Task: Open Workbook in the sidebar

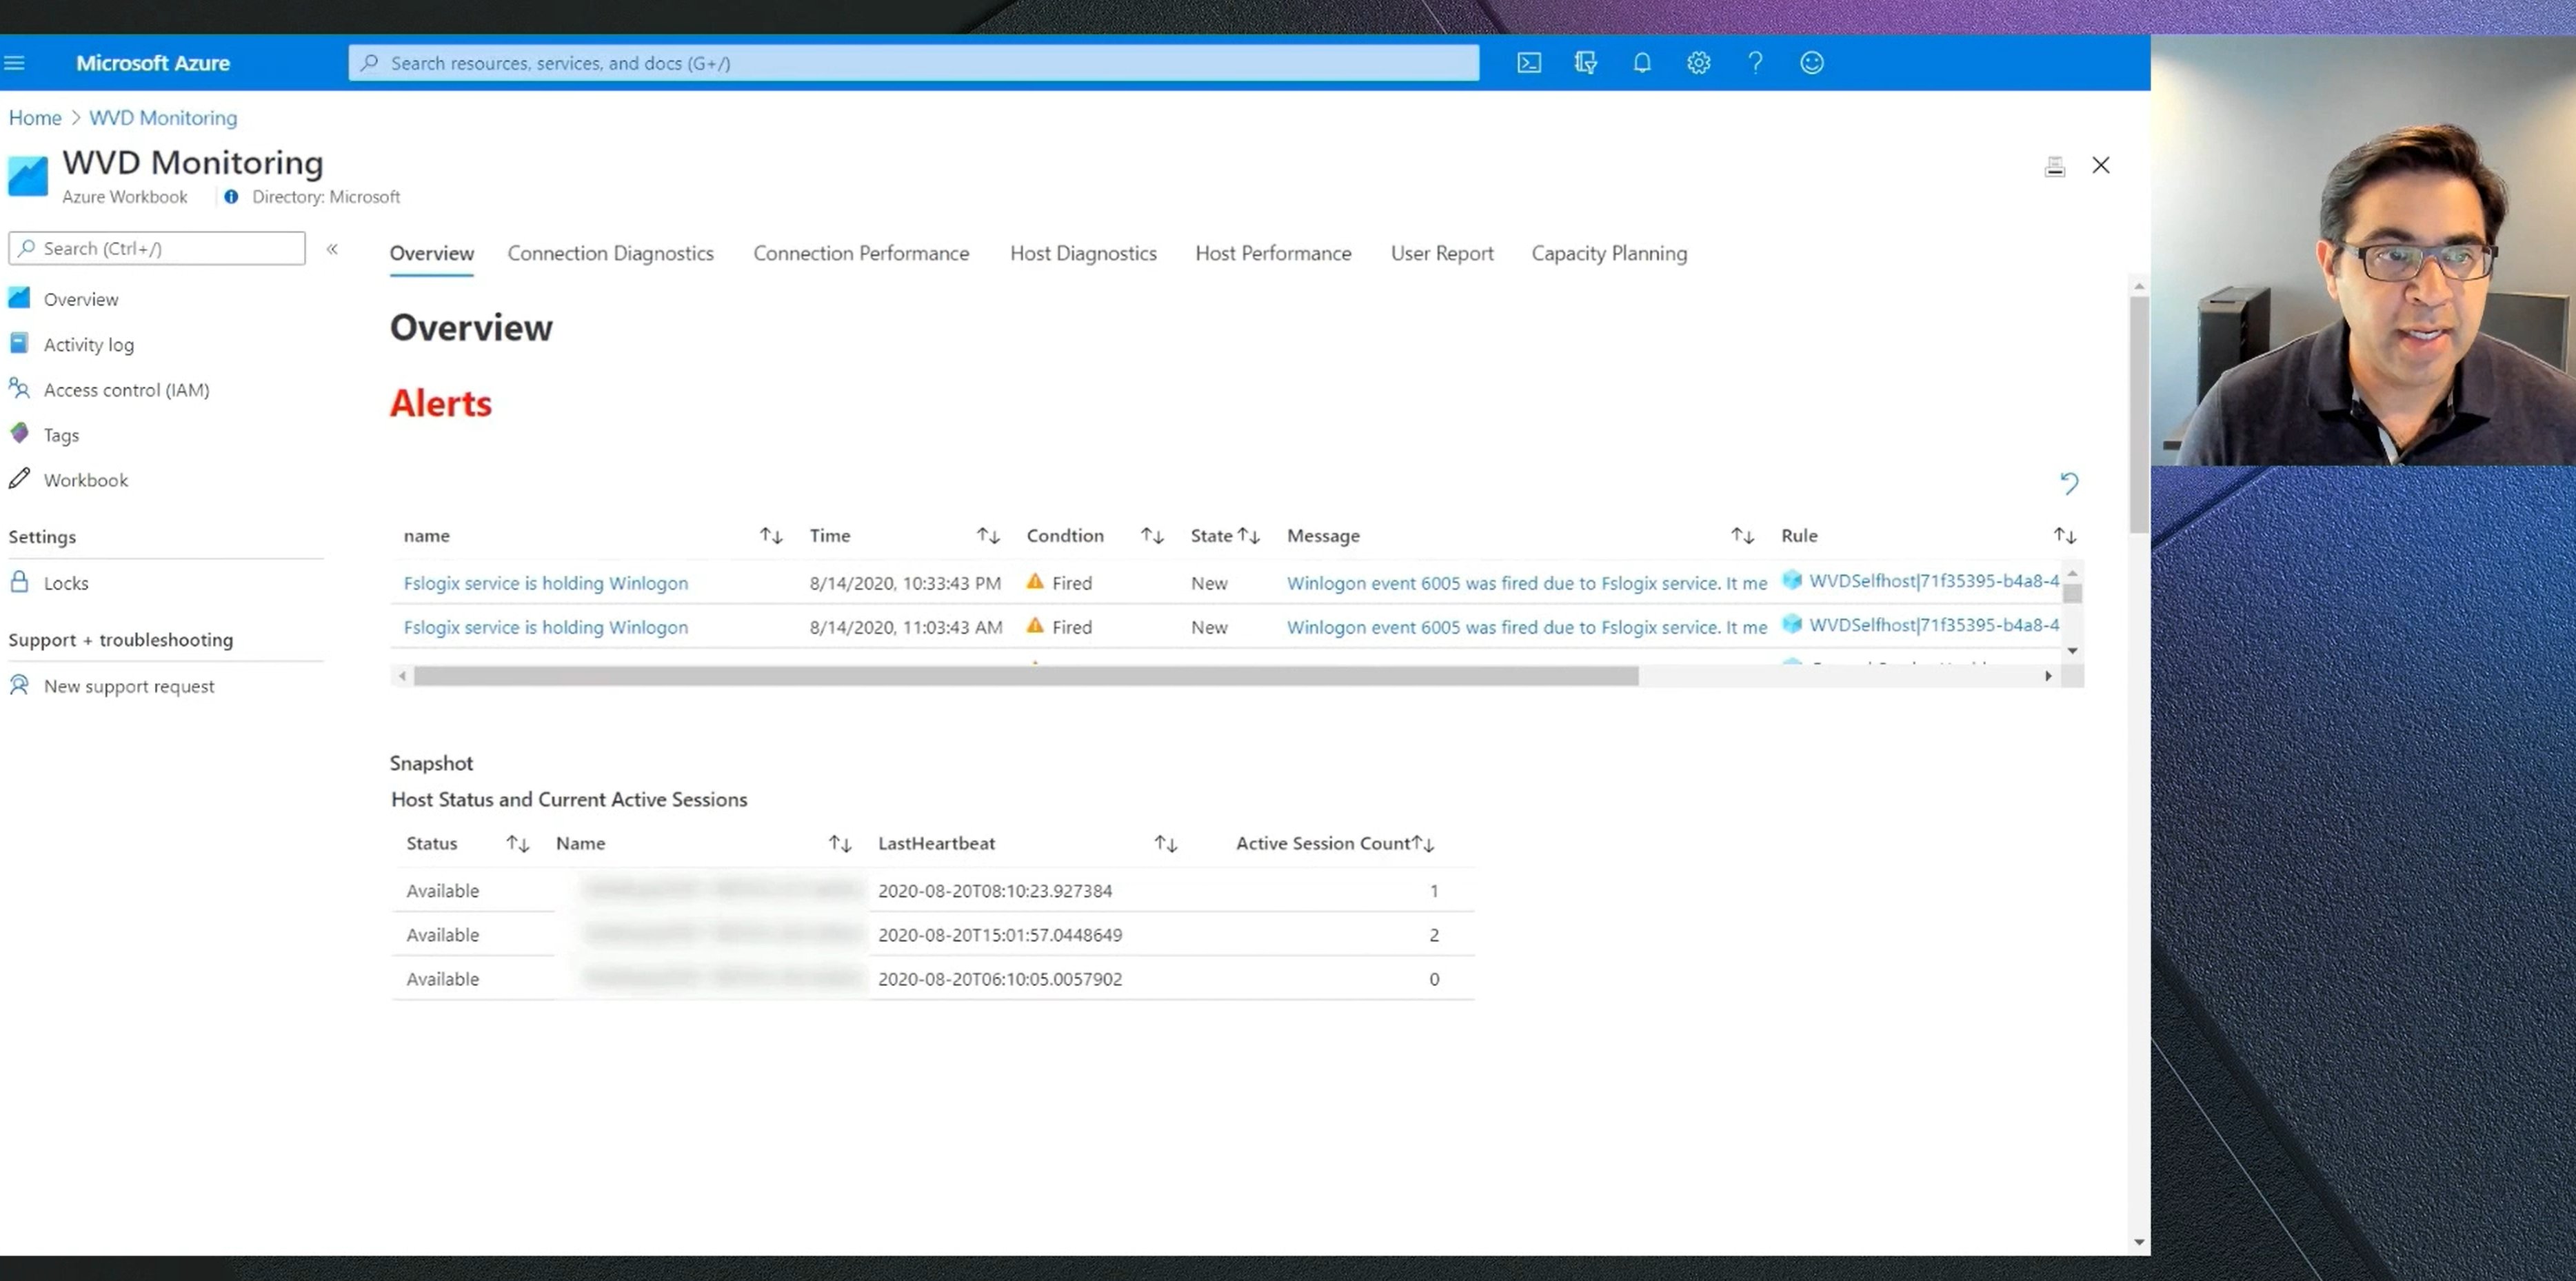Action: tap(86, 480)
